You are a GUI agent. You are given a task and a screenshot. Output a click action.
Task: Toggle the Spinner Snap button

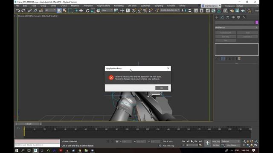tap(151, 11)
